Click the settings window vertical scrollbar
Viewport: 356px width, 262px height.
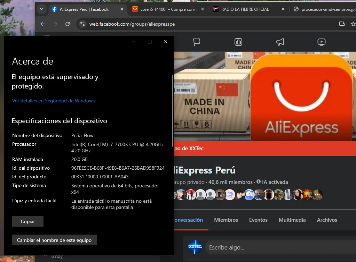[x=173, y=111]
